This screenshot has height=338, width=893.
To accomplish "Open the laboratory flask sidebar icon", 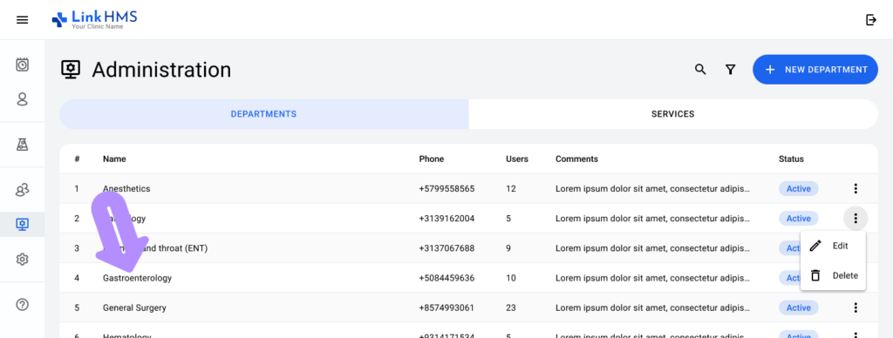I will (22, 145).
